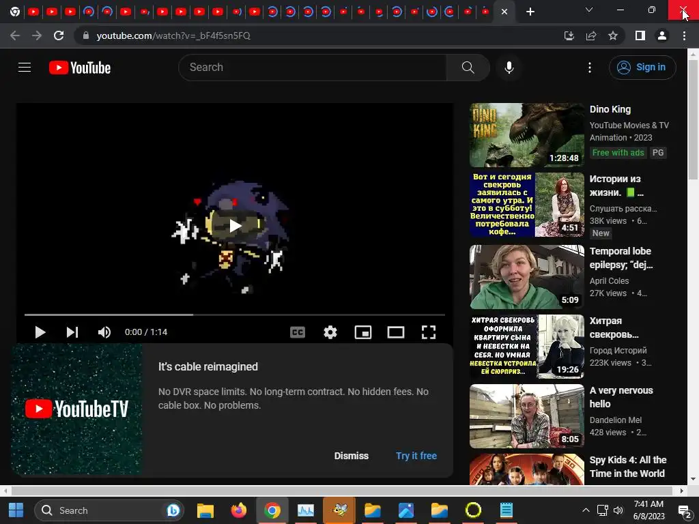Viewport: 699px width, 524px height.
Task: Open the bee icon taskbar app
Action: [339, 510]
